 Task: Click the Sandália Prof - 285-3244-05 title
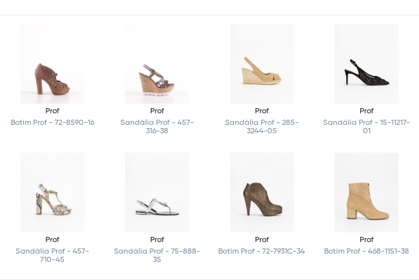point(262,126)
